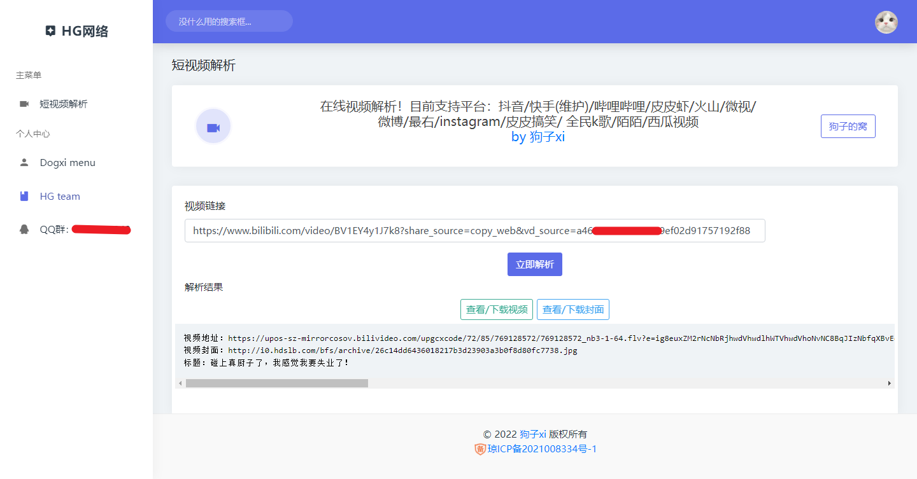Click the result scrollbar left arrow

180,383
